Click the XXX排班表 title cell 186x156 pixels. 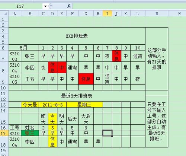(77, 36)
